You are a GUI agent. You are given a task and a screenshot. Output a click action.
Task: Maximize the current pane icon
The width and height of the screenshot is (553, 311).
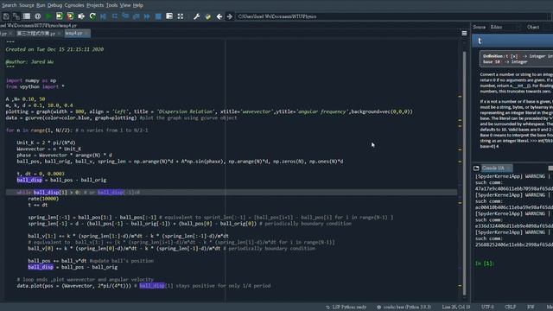[169, 16]
